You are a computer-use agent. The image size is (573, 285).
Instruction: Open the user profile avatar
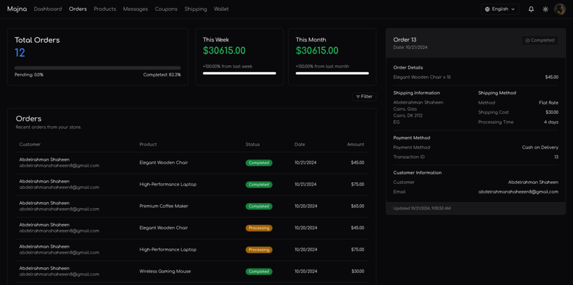[560, 9]
